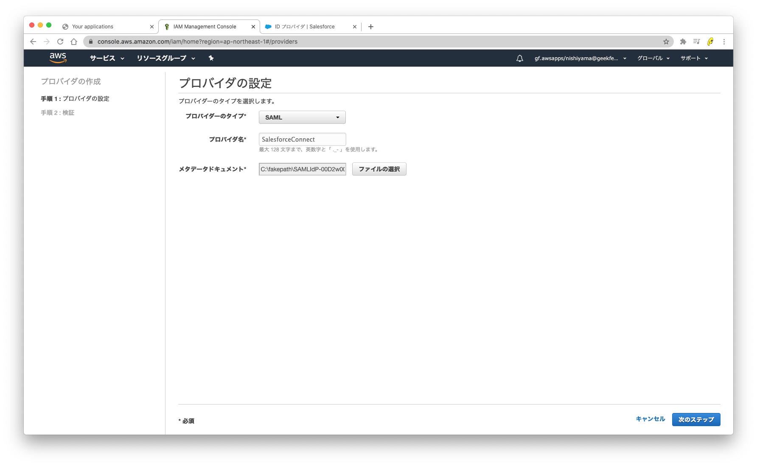Open the pin shortcuts icon in AWS navbar
757x466 pixels.
211,58
